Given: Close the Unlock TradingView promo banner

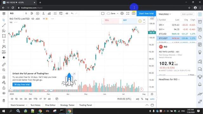Looking at the screenshot, I should [74, 73].
